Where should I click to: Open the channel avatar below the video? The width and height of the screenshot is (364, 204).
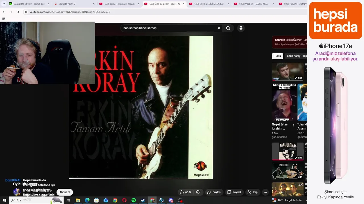[x=17, y=192]
